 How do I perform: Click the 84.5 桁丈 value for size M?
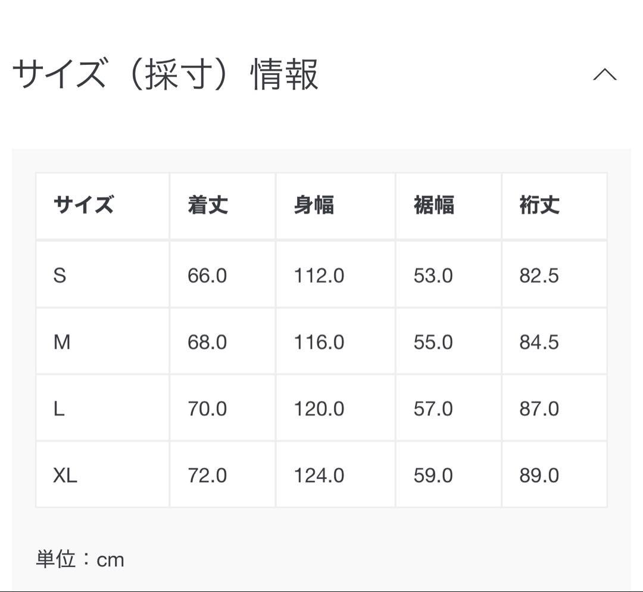[539, 342]
